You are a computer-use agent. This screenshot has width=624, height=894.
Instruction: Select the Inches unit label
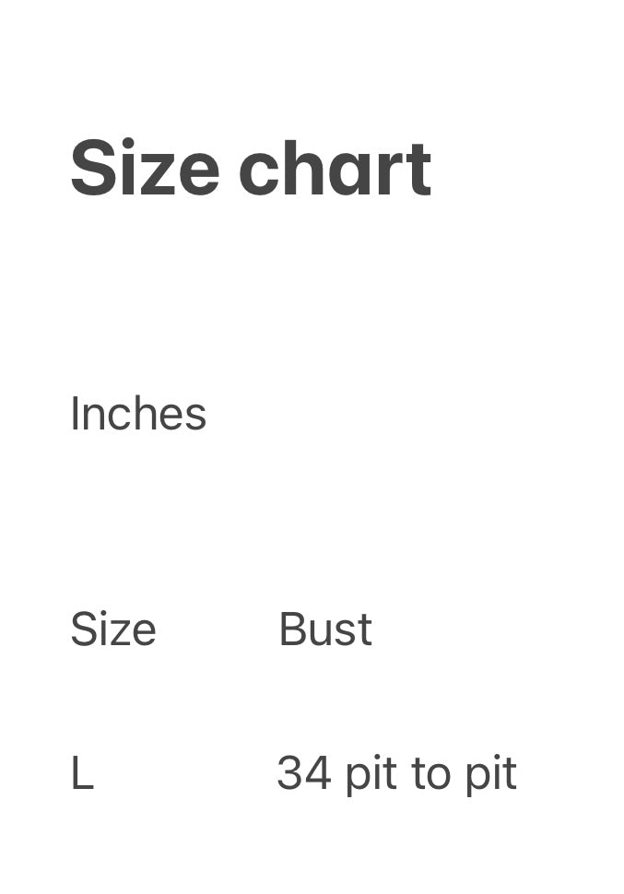[x=138, y=414]
